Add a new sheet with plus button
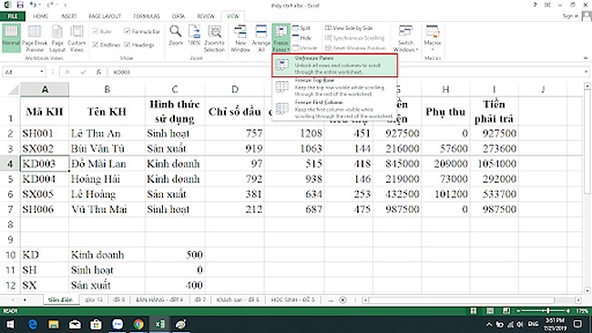 342,300
